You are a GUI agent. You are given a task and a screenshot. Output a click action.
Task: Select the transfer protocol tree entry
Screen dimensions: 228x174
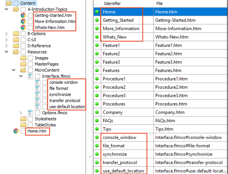coord(65,101)
